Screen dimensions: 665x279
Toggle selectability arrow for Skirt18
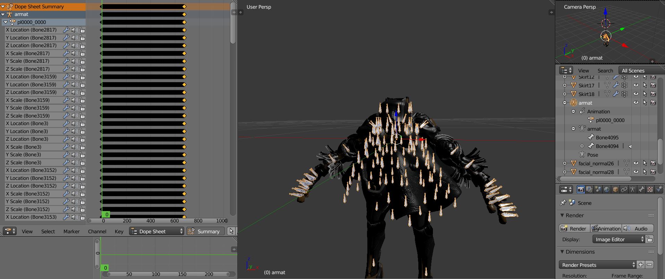click(x=645, y=94)
